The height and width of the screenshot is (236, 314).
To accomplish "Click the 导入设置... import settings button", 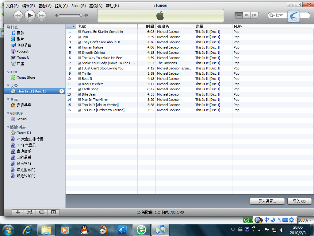I will (267, 201).
